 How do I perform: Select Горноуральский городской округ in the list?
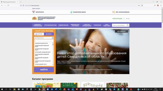43,61
